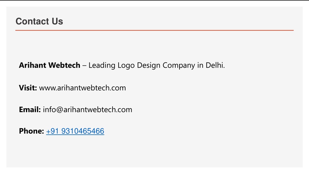Click the word Webtech in bold name
The width and height of the screenshot is (309, 174).
(64, 65)
